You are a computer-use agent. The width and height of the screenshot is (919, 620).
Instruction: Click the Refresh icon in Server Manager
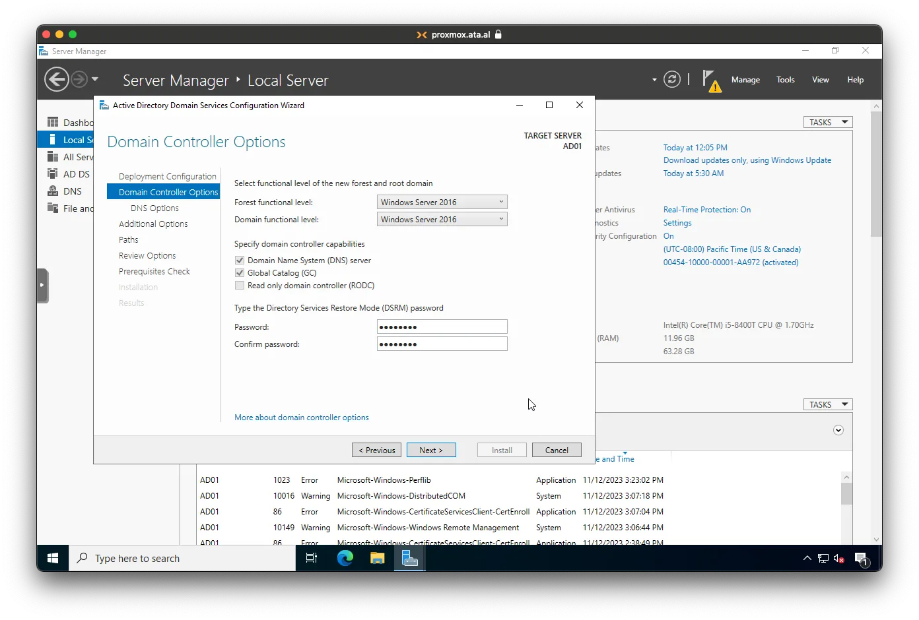pyautogui.click(x=672, y=80)
